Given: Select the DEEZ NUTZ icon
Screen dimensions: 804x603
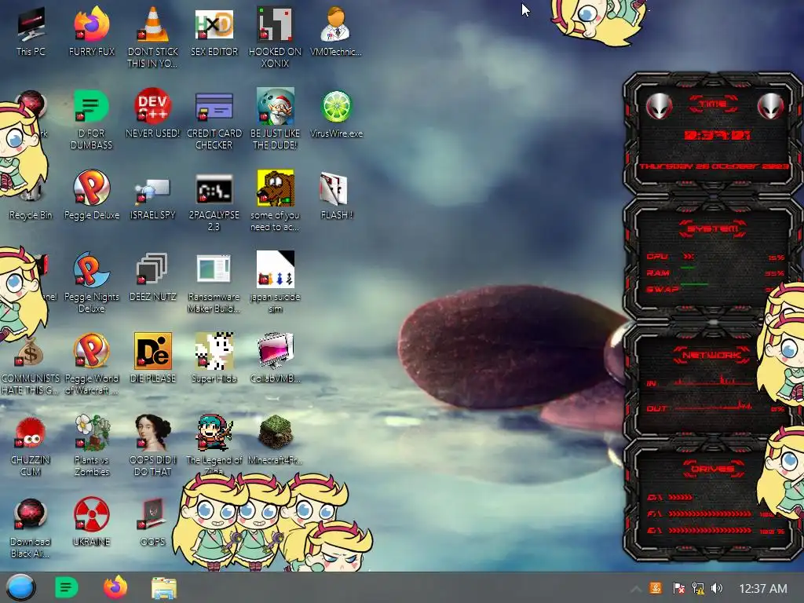Looking at the screenshot, I should (152, 276).
